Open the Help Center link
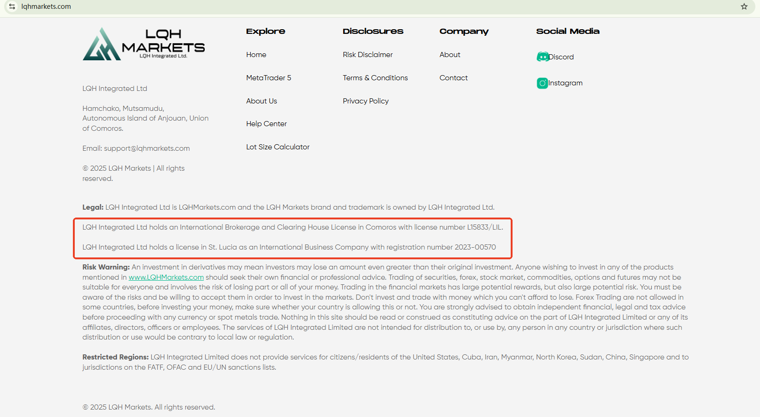Viewport: 760px width, 417px height. pyautogui.click(x=266, y=124)
